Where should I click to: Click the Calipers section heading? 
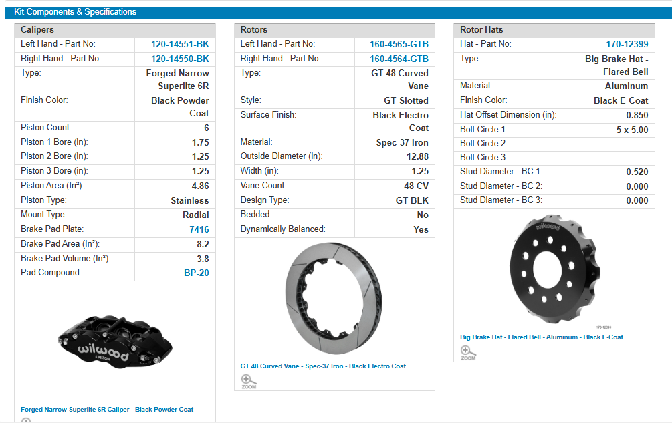[x=37, y=30]
